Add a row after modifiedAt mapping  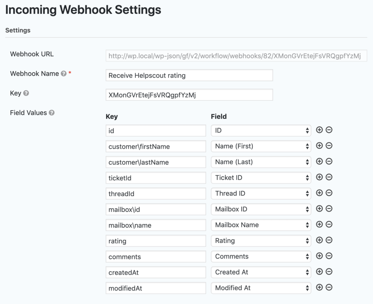[319, 287]
